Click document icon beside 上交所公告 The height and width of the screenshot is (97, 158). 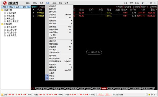[x=5, y=30]
